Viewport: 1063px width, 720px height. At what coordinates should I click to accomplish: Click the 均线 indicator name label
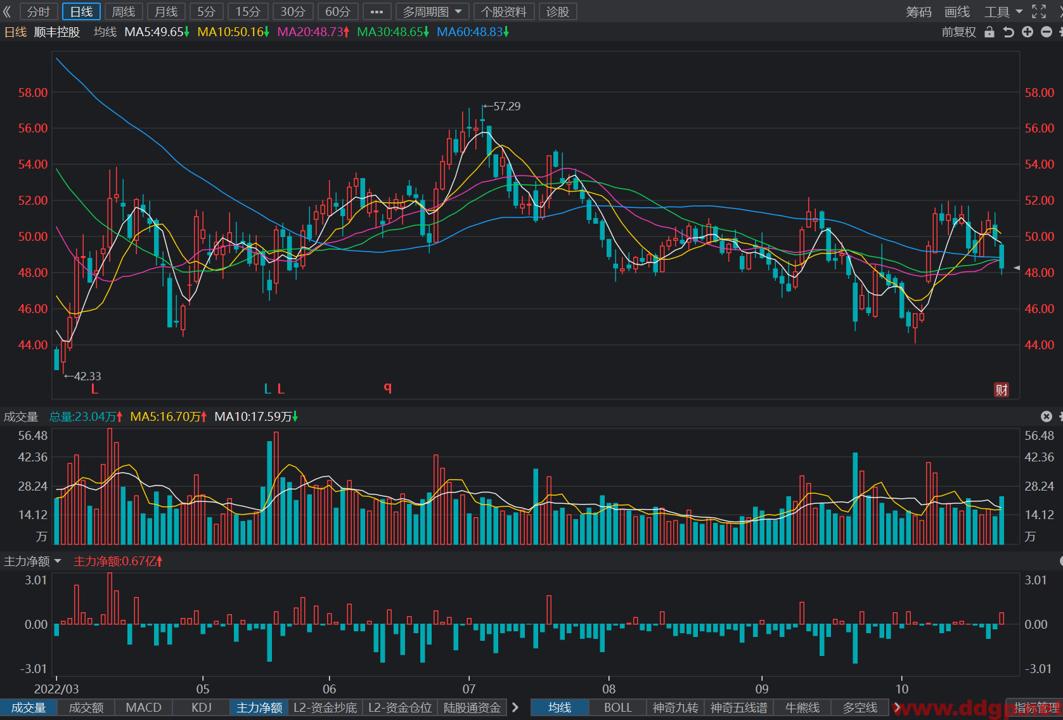pyautogui.click(x=105, y=32)
